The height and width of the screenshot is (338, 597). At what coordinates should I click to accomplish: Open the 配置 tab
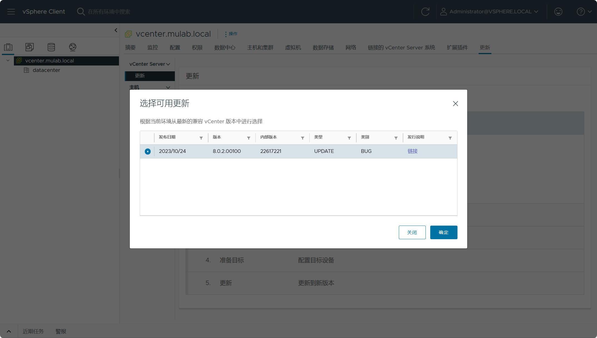[x=175, y=47]
